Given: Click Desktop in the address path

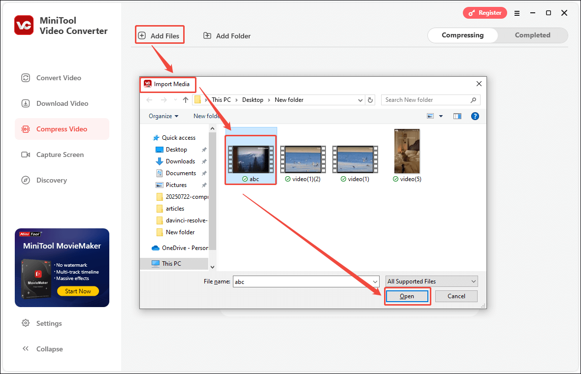Looking at the screenshot, I should (253, 100).
